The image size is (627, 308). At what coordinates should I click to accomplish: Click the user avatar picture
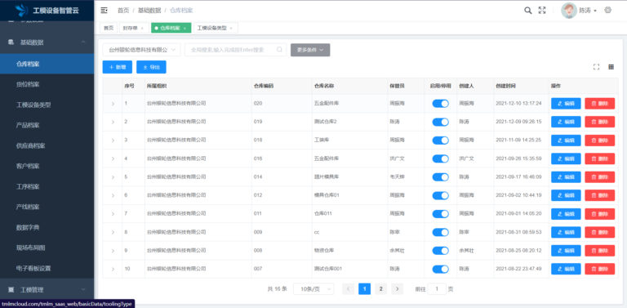click(x=569, y=11)
